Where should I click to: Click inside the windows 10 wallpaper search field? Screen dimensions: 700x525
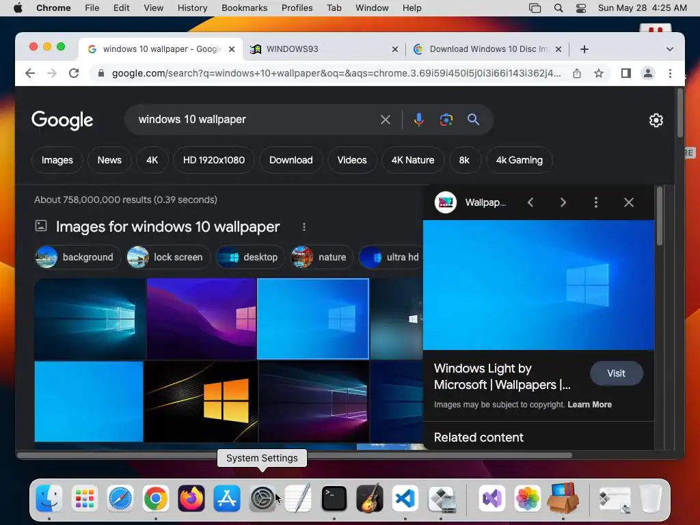click(254, 120)
